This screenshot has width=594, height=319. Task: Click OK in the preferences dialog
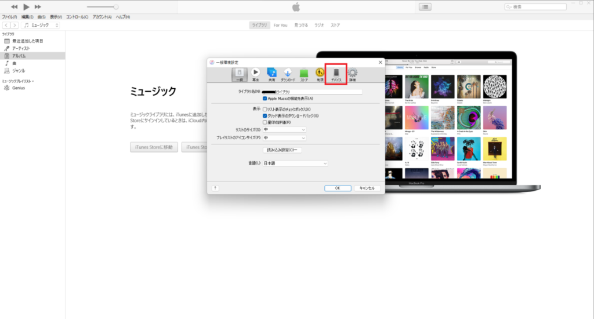tap(338, 188)
